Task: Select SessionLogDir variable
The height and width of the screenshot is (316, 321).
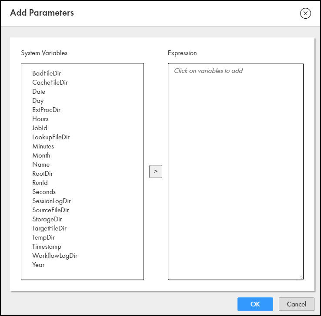Action: coord(51,201)
